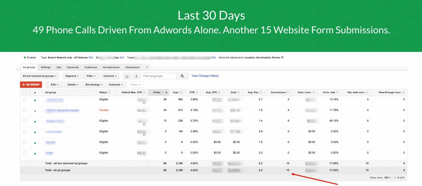The width and height of the screenshot is (422, 186).
Task: Click the 46.15% conversion rate value
Action: [x=334, y=121]
